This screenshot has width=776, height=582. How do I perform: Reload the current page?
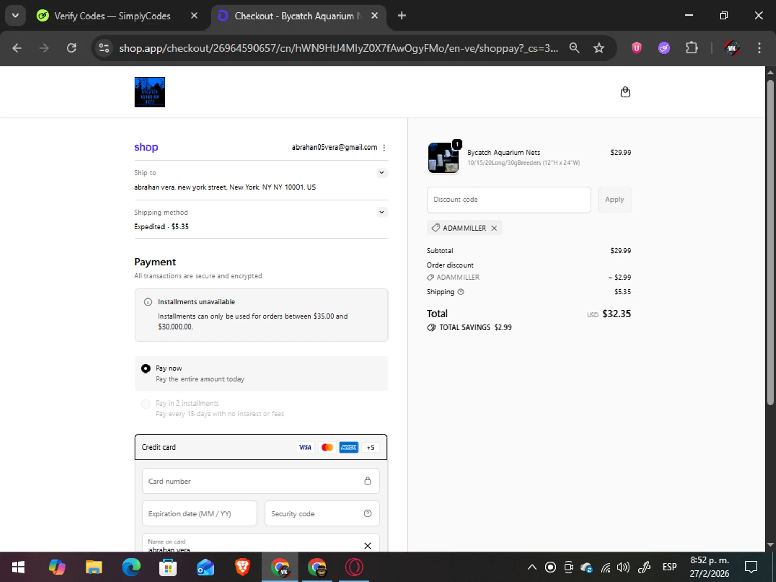71,48
